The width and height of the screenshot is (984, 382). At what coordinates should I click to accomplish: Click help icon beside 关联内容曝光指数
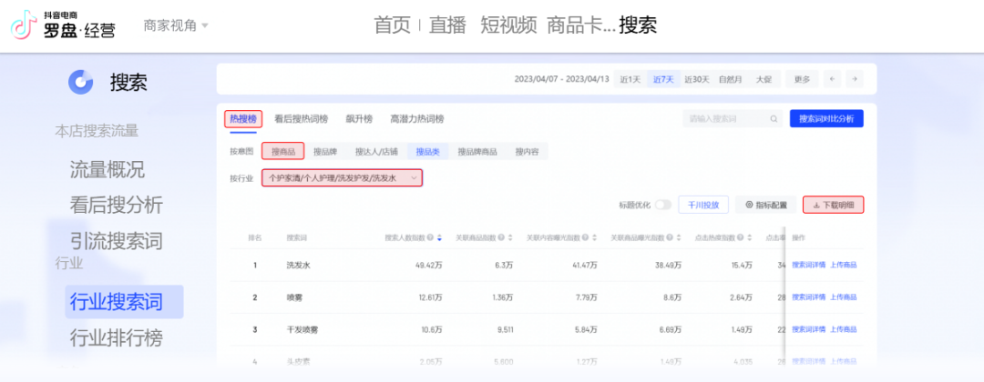point(585,238)
